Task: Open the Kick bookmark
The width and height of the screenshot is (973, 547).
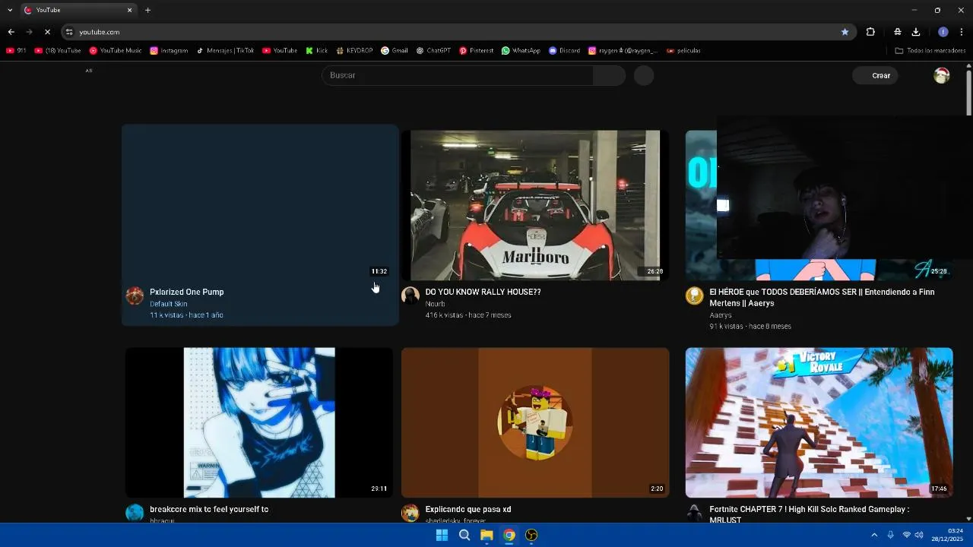Action: click(317, 51)
